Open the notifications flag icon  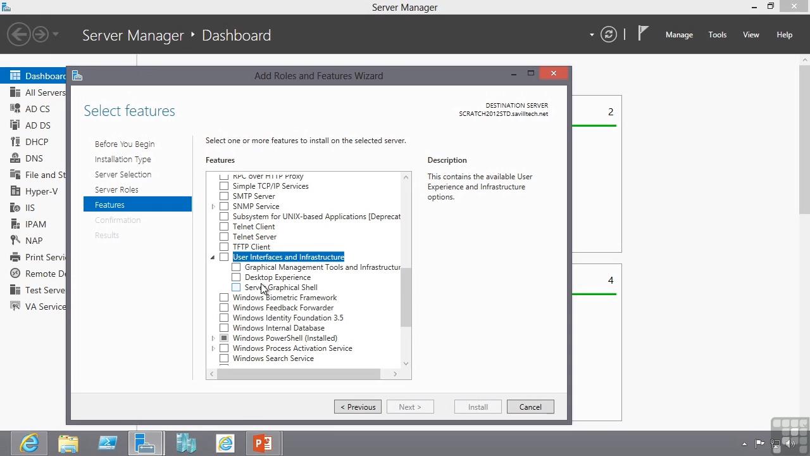pyautogui.click(x=643, y=33)
